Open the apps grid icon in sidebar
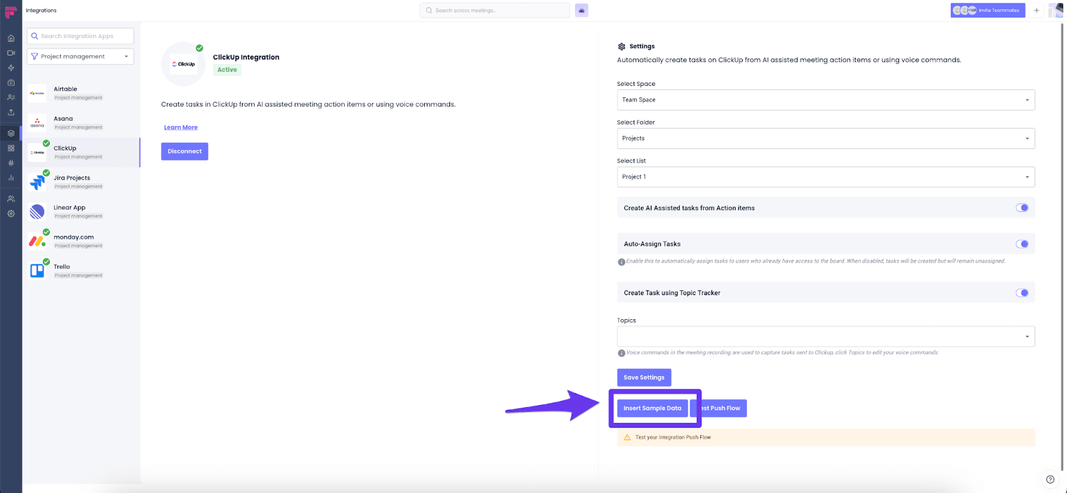 (x=11, y=148)
